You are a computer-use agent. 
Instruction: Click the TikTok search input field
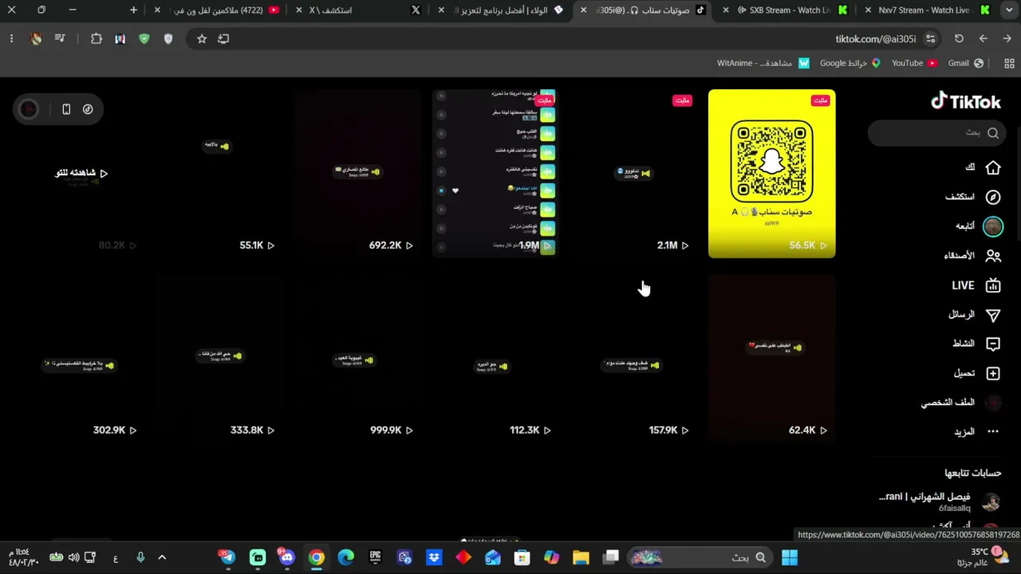pyautogui.click(x=936, y=133)
